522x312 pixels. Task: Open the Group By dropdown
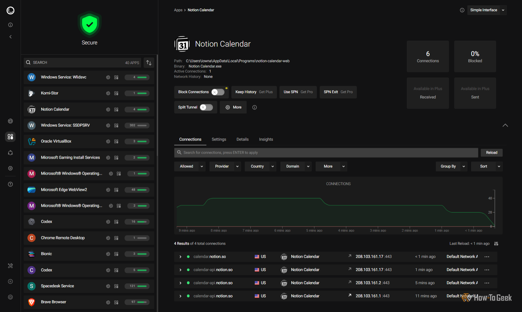tap(451, 166)
